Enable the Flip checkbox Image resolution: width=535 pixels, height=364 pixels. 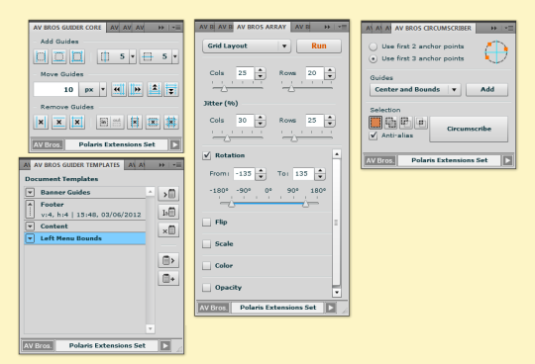tap(207, 222)
